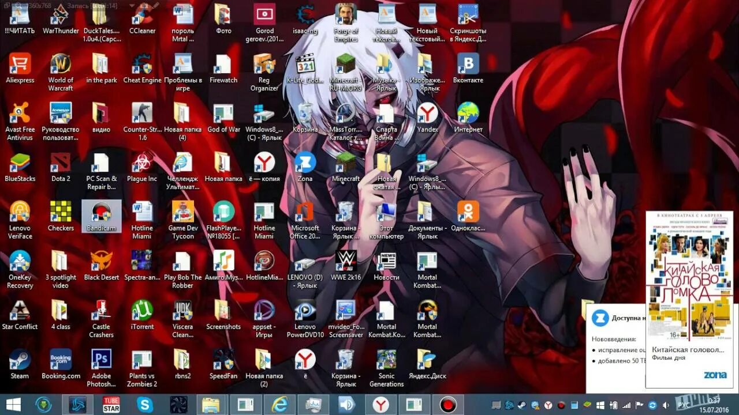Viewport: 739px width, 415px height.
Task: Select the Bandicam desktop icon
Action: point(102,217)
